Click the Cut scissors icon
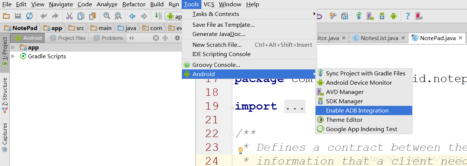This screenshot has height=166, width=467. [x=69, y=16]
